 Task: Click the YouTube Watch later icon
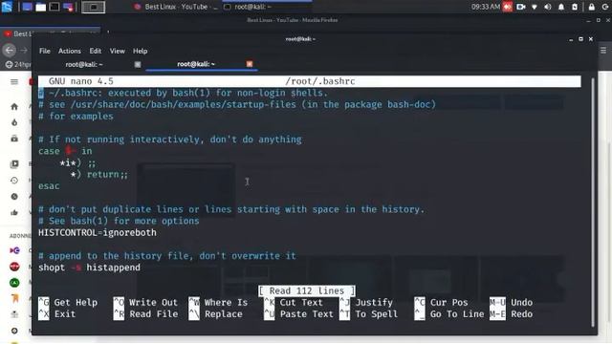(x=14, y=197)
